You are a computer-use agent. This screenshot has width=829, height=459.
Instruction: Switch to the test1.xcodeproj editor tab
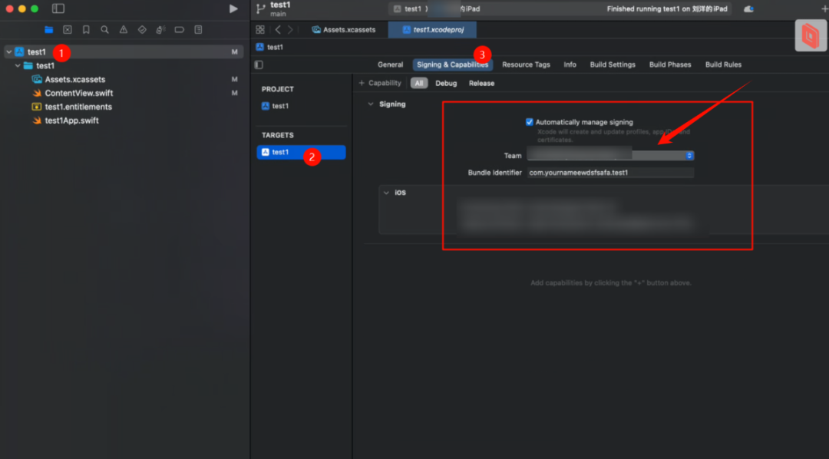click(x=432, y=30)
